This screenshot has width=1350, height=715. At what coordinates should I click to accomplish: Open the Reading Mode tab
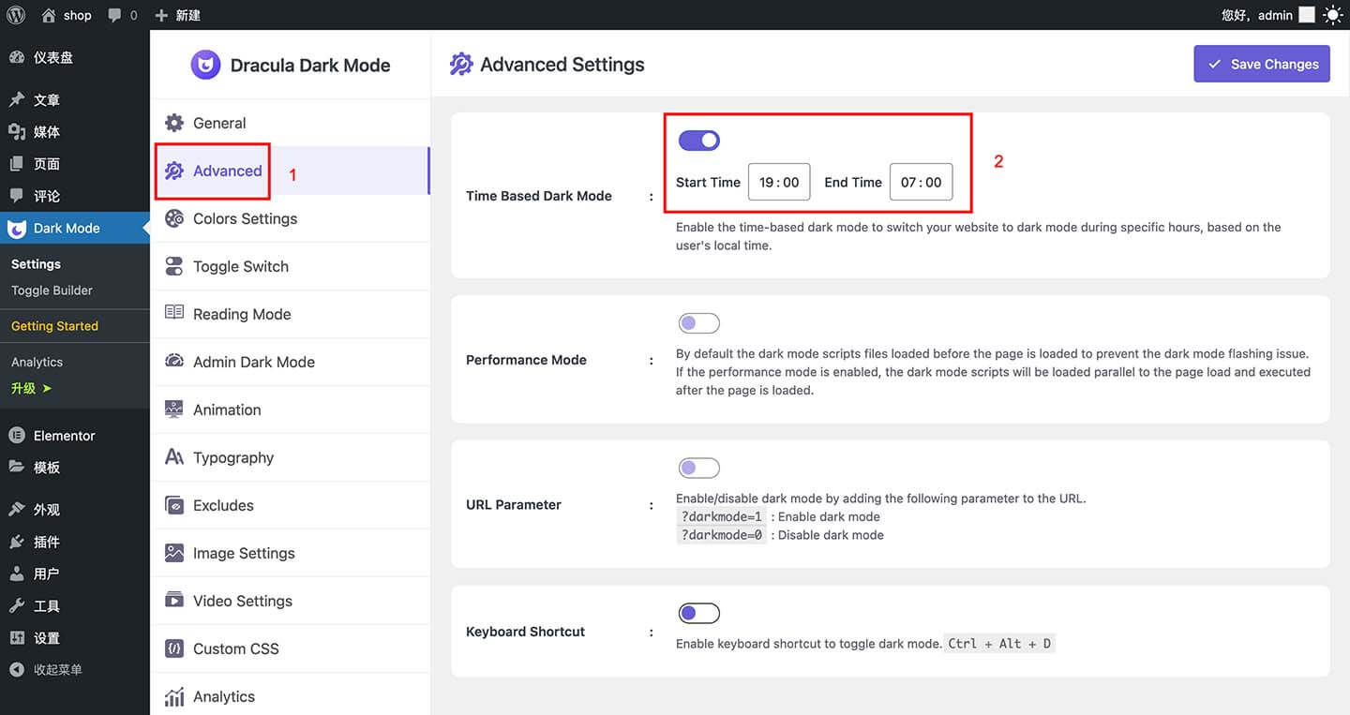[290, 314]
